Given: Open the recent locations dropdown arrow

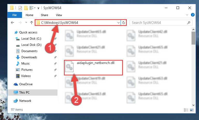Looking at the screenshot, I should click(26, 23).
